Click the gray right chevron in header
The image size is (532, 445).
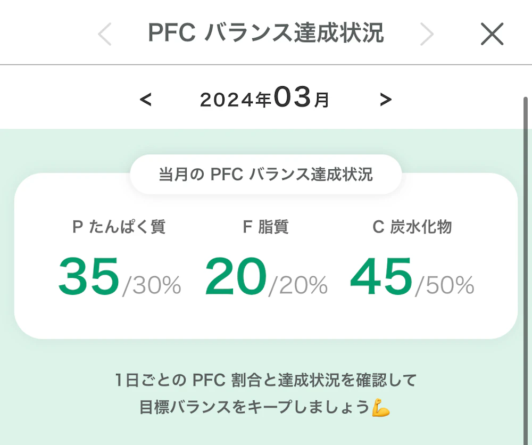click(x=427, y=35)
